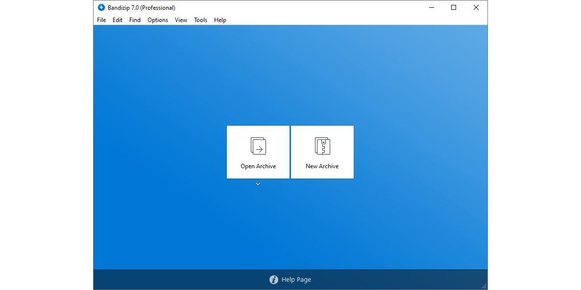The image size is (581, 290).
Task: Open the Tools menu
Action: (200, 20)
